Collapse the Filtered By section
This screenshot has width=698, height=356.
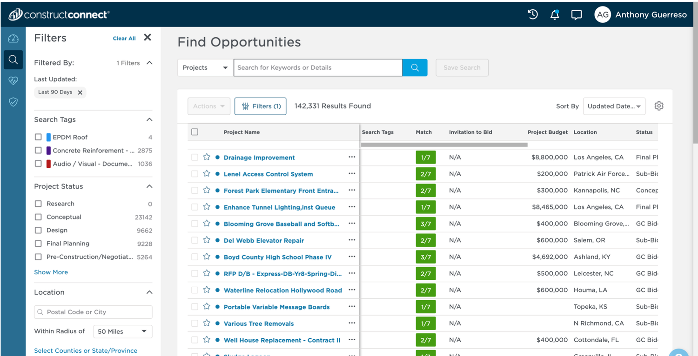pyautogui.click(x=149, y=63)
